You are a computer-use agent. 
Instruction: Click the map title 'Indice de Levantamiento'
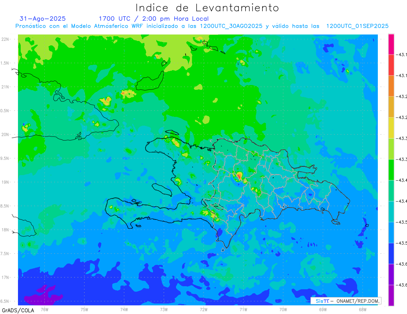point(207,7)
